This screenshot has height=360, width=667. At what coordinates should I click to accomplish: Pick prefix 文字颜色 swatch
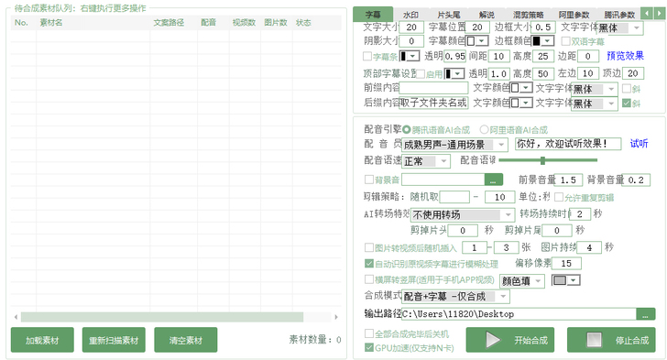click(x=521, y=88)
